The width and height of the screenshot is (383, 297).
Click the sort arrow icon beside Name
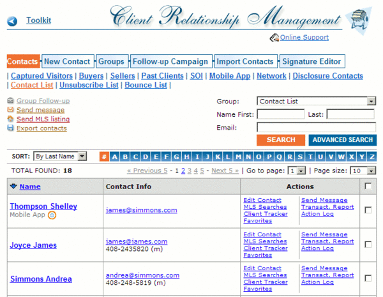[13, 187]
